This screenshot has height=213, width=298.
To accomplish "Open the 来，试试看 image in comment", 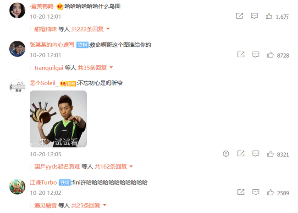I will click(58, 119).
